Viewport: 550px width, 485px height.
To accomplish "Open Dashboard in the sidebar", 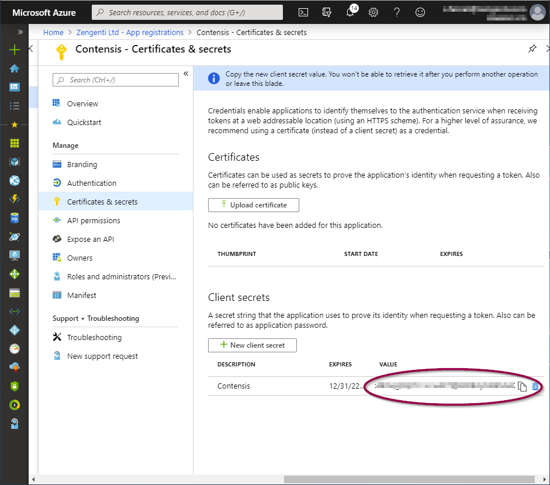I will coord(15,86).
